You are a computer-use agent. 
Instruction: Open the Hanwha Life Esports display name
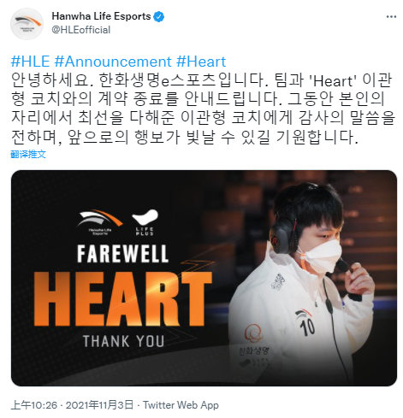click(x=101, y=16)
